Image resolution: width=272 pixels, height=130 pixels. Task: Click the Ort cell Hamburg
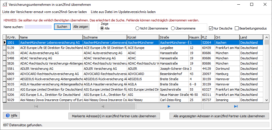click(x=227, y=74)
